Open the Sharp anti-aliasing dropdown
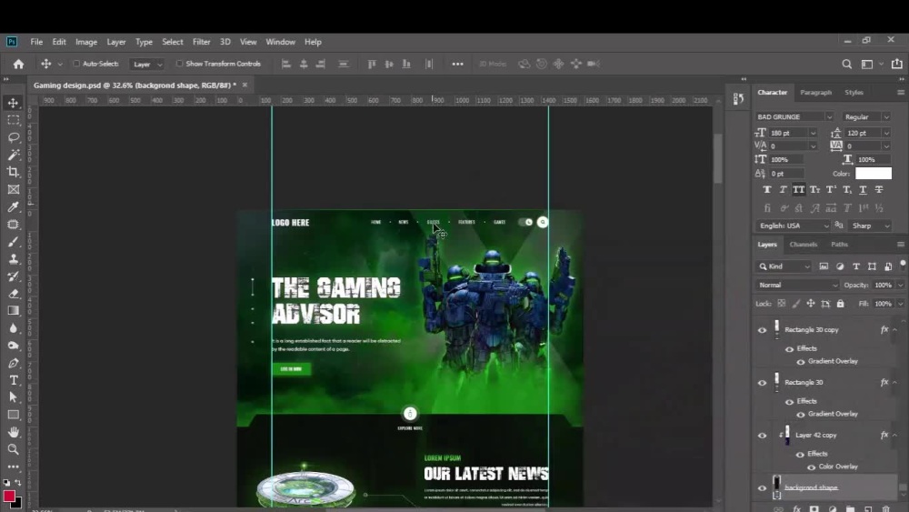This screenshot has width=909, height=512. coord(870,226)
